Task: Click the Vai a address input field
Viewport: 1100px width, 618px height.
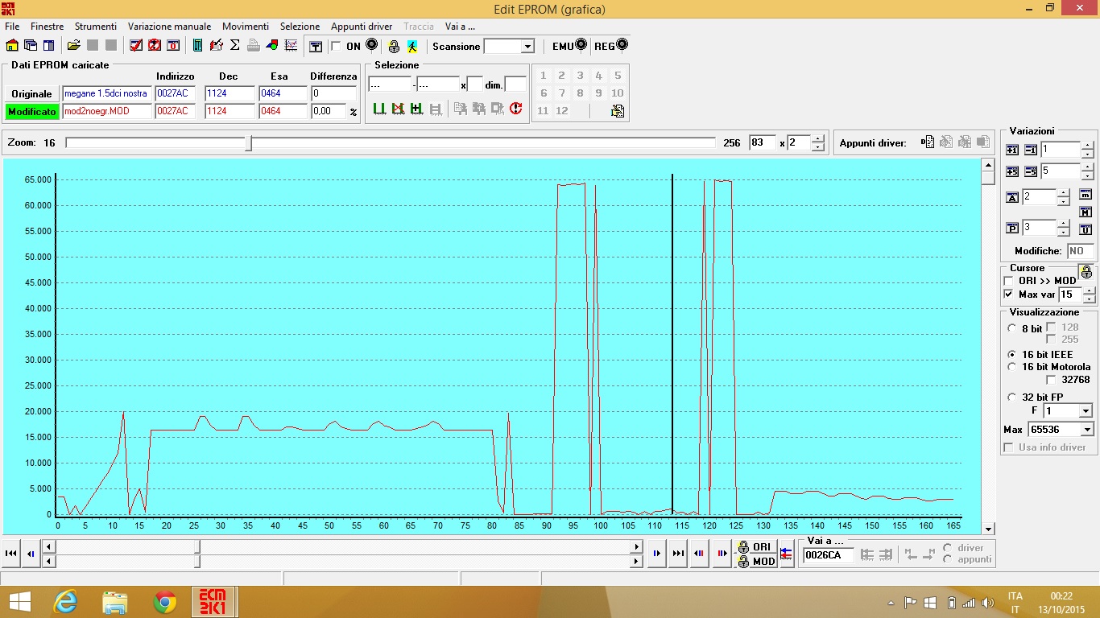Action: coord(829,555)
